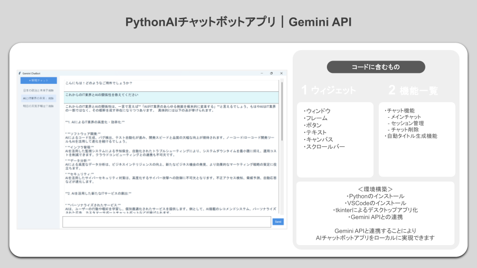Click the Gemini APIとの連携 line
477x268 pixels.
(x=376, y=217)
